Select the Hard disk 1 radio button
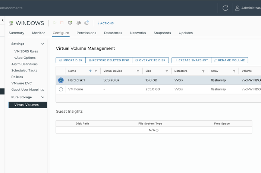The height and width of the screenshot is (173, 261). tap(61, 80)
